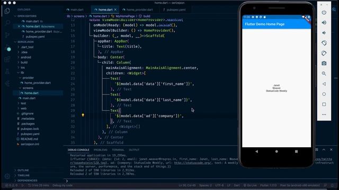
Task: Click the emulator toolbar back triangle
Action: coord(324,84)
